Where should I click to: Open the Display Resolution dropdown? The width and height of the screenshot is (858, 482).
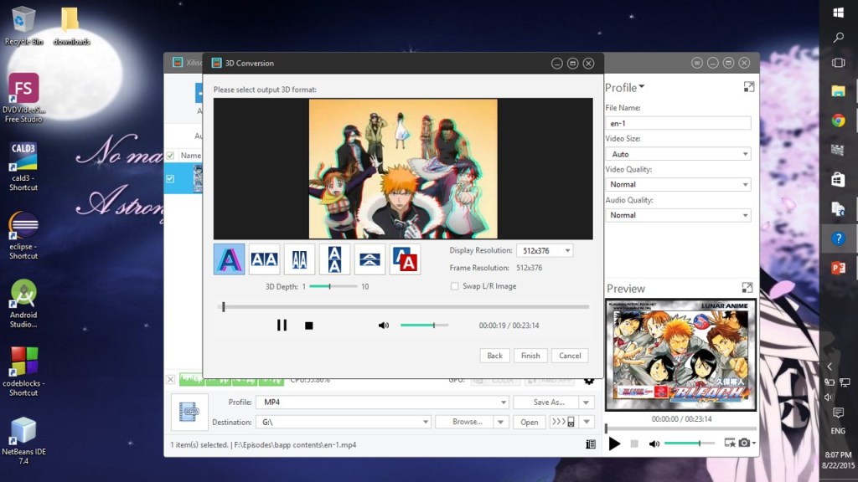(x=544, y=250)
